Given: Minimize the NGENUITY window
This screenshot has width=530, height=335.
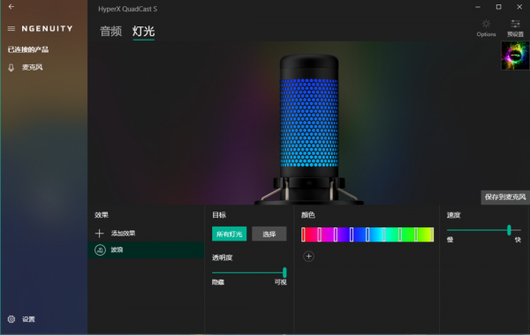Looking at the screenshot, I should tap(478, 7).
